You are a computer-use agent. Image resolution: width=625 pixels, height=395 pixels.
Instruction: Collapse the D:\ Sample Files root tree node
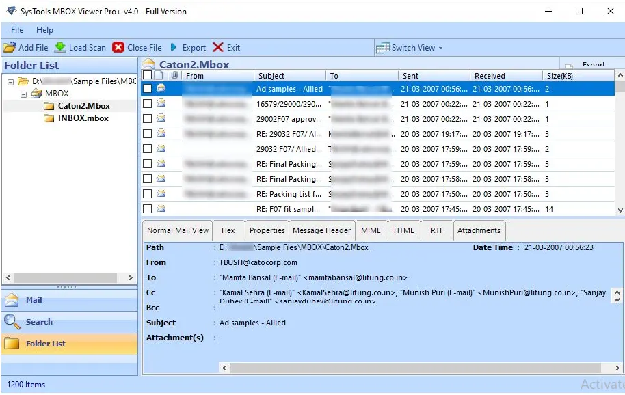pos(11,82)
